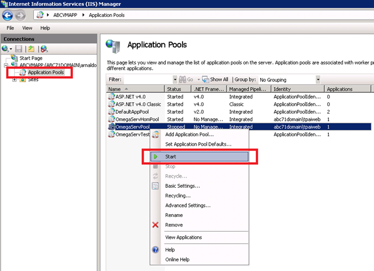The height and width of the screenshot is (271, 374).
Task: Open the connect globe icon in Connections toolbar
Action: point(5,49)
